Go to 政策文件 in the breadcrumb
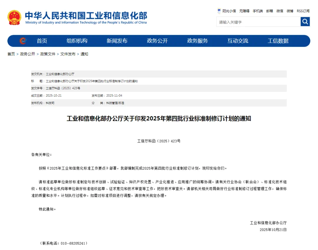 pos(48,54)
